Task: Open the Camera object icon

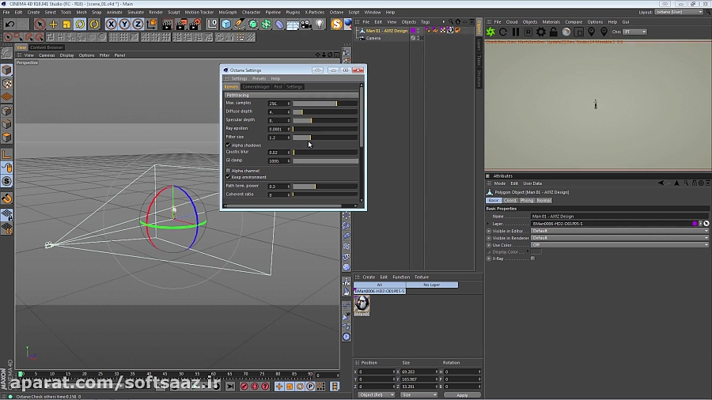Action: point(306,24)
